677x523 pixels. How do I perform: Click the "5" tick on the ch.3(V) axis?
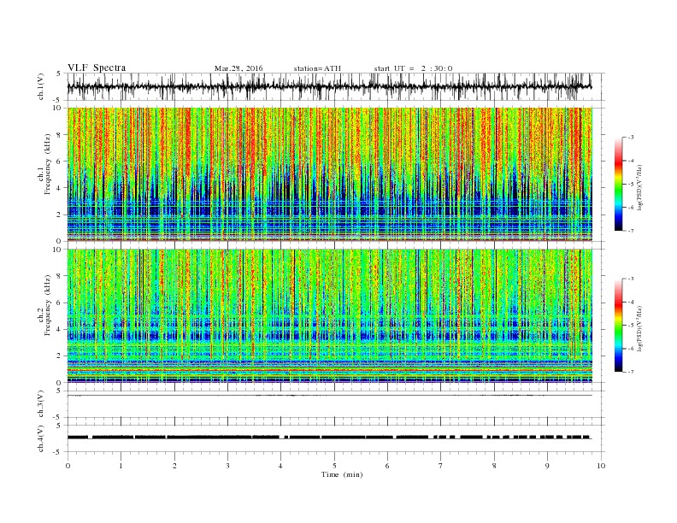[x=60, y=391]
